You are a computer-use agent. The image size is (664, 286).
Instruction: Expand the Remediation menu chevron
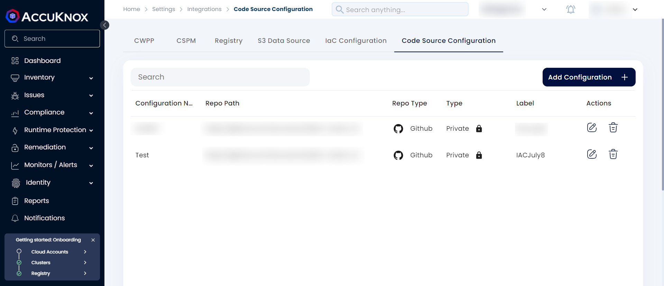[x=91, y=148]
